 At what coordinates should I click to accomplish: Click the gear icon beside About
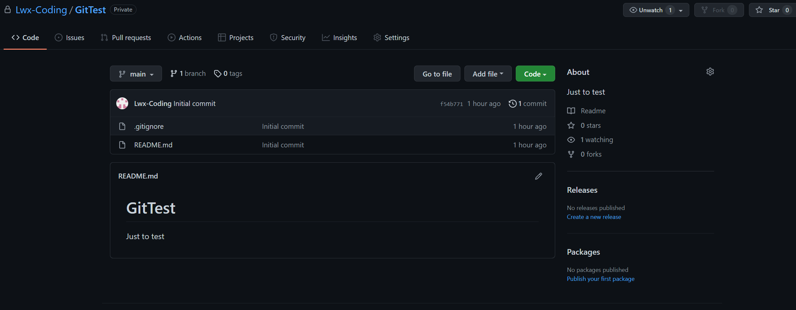point(710,72)
